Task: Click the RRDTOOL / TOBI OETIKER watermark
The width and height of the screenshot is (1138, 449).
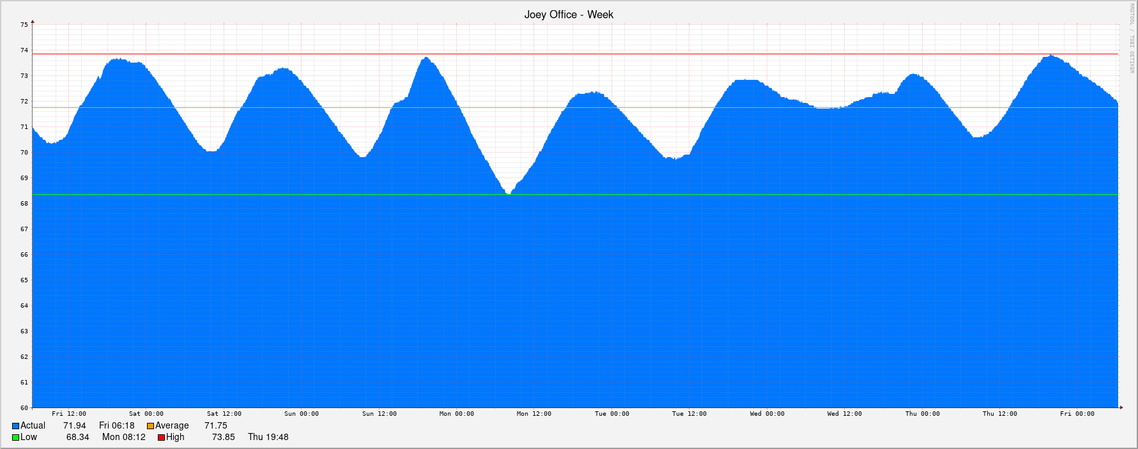Action: pos(1131,38)
